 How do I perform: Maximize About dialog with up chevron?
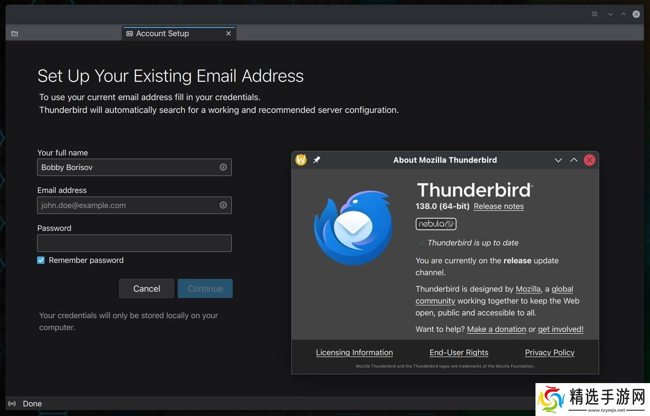click(x=574, y=160)
